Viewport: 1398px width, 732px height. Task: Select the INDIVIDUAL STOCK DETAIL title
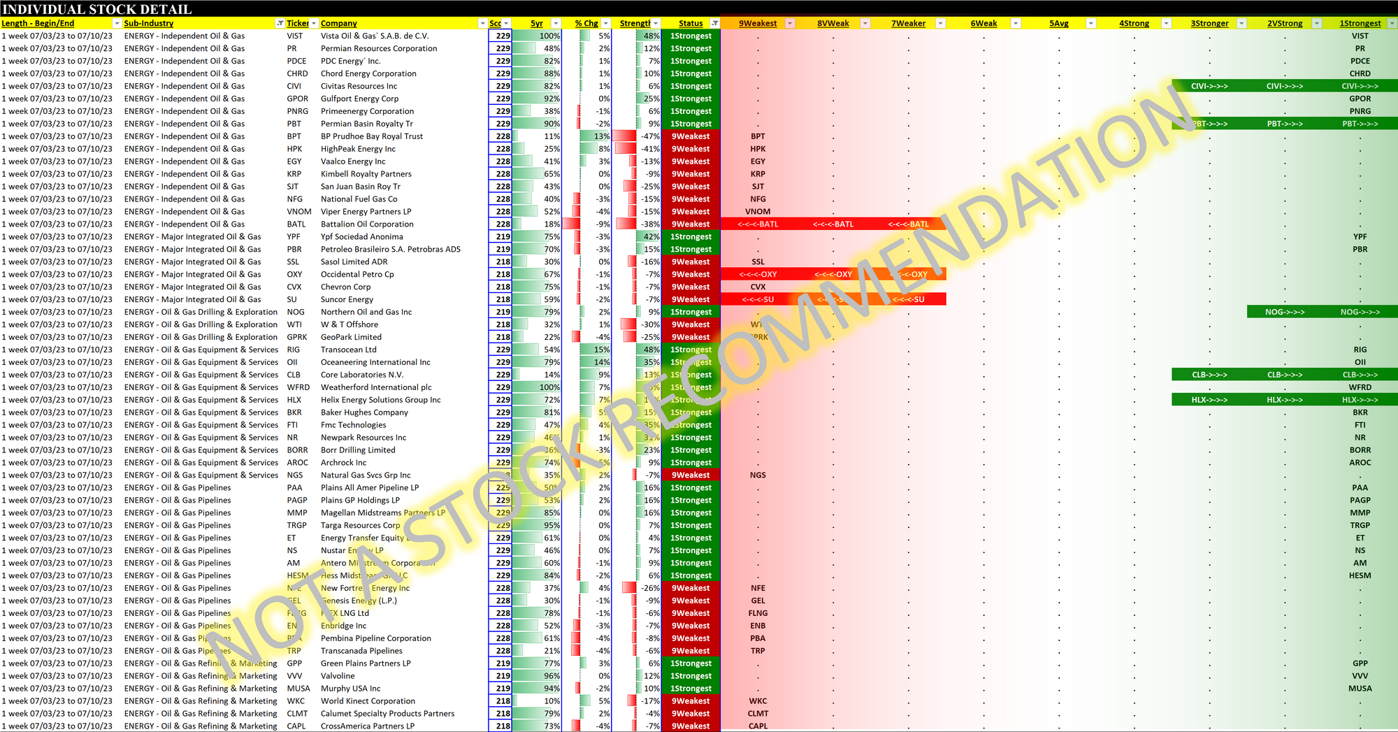coord(97,9)
